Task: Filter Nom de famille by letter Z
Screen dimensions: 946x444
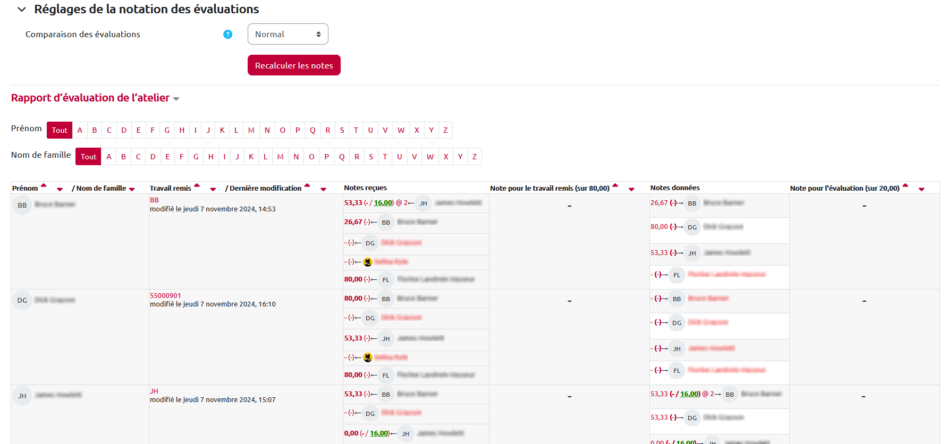Action: click(x=475, y=157)
